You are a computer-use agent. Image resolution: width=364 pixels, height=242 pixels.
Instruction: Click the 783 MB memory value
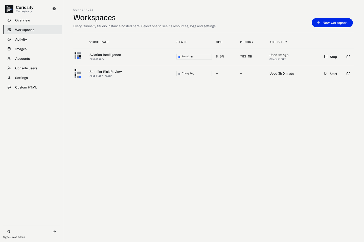(x=246, y=56)
